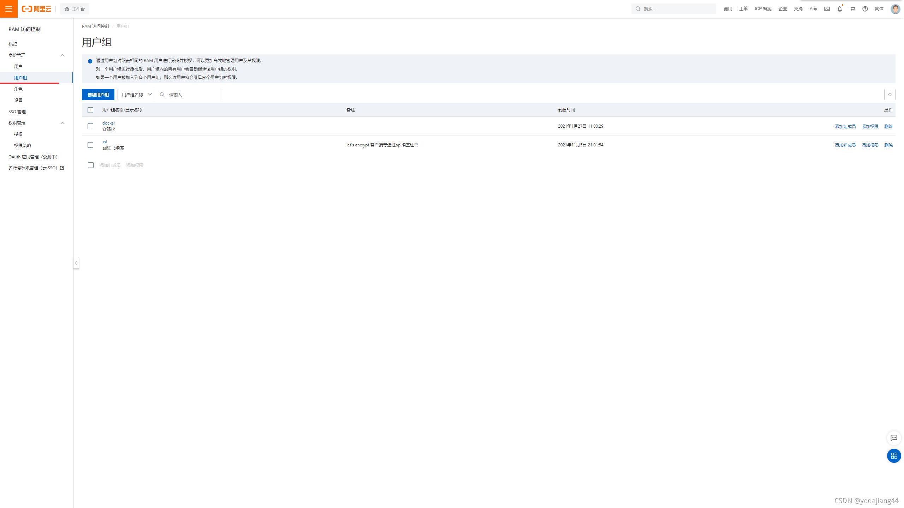
Task: Click the refresh table icon
Action: pyautogui.click(x=890, y=95)
